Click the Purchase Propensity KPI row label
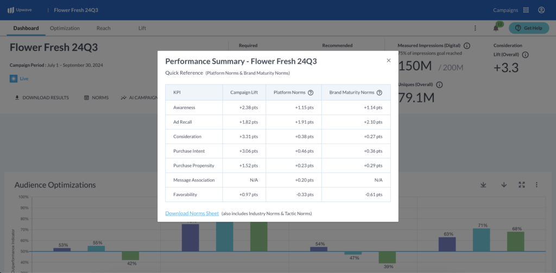The width and height of the screenshot is (556, 273). click(x=194, y=166)
